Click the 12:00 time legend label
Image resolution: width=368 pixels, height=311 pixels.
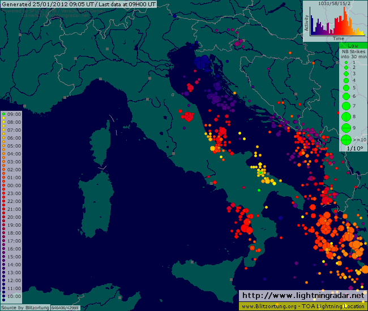[14, 280]
